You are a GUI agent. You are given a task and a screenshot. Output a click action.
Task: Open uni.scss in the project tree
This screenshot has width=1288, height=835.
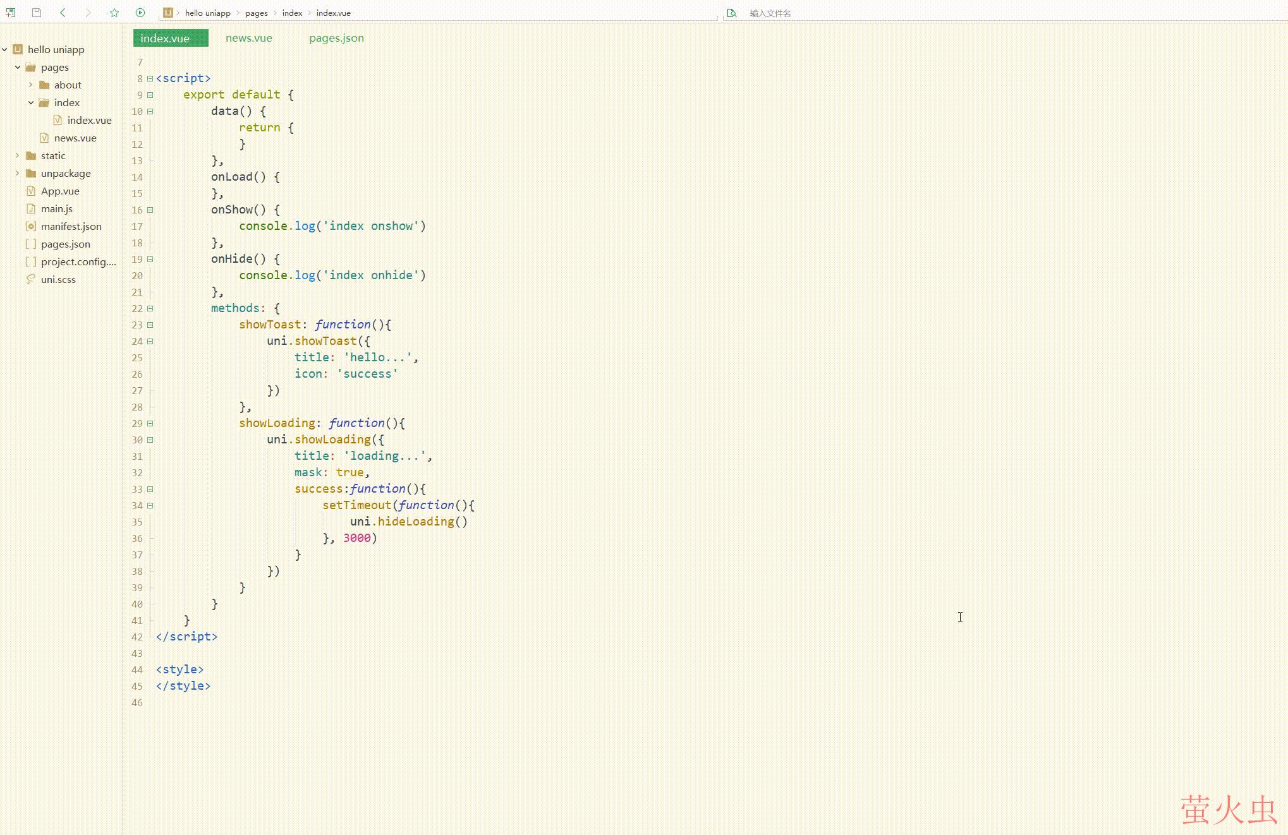(58, 279)
